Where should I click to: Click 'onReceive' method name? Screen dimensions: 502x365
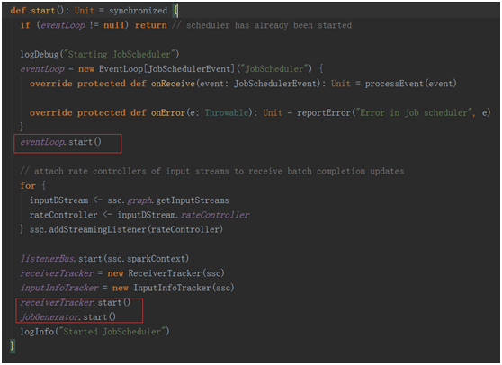click(173, 84)
